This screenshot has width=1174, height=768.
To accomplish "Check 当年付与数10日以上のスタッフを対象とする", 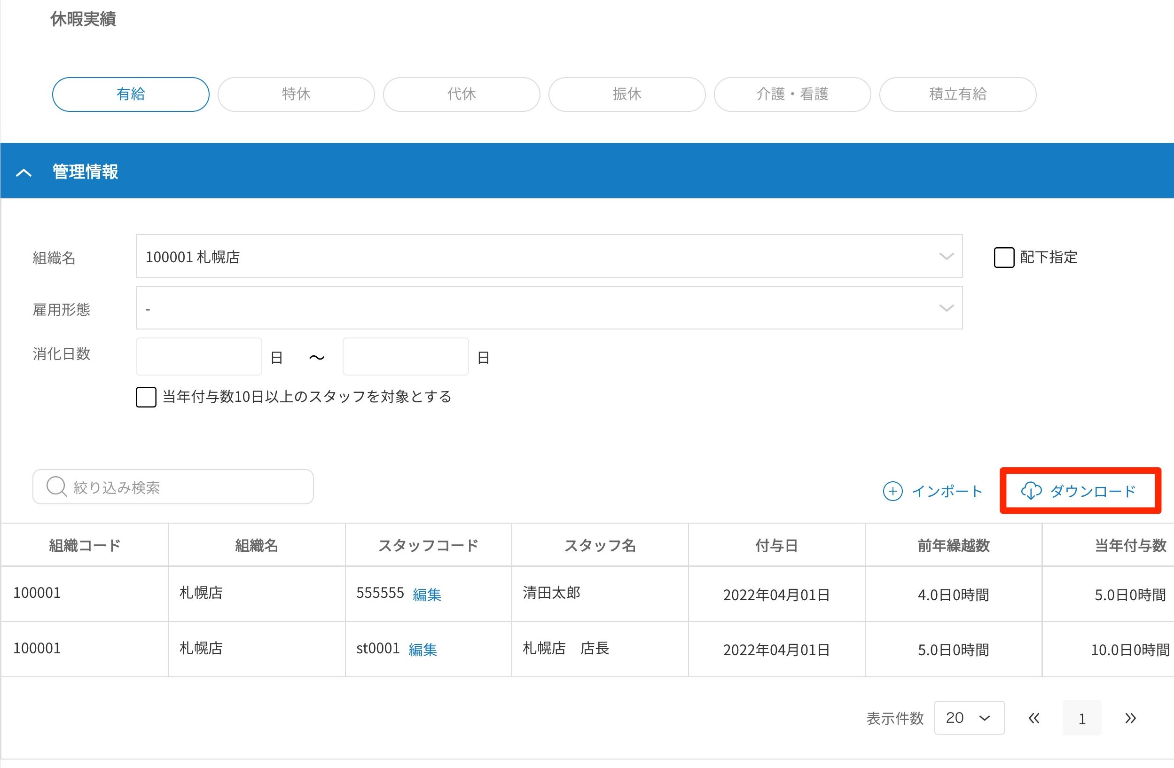I will click(x=146, y=397).
